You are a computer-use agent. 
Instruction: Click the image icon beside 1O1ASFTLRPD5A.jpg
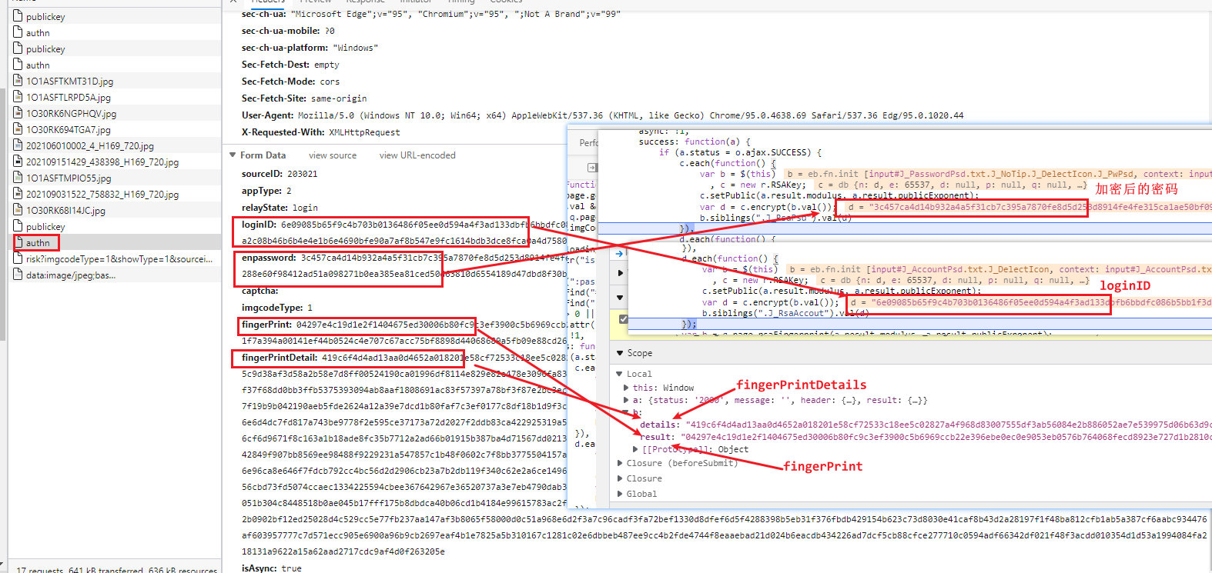(x=18, y=97)
